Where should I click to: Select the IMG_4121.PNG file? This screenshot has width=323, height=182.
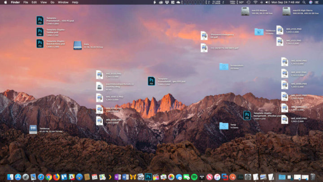pos(280,42)
